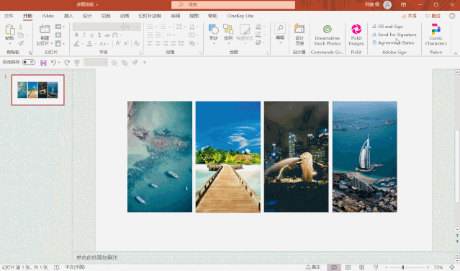Click the Editing magnifier icon
The height and width of the screenshot is (271, 460).
[x=280, y=28]
